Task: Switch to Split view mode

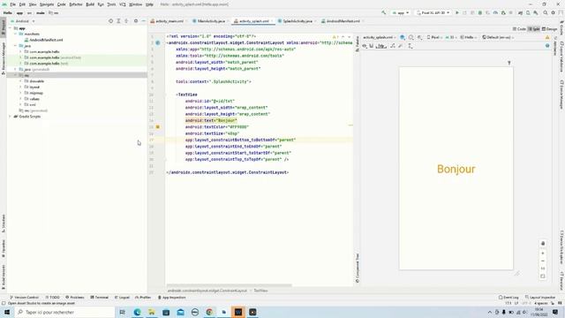Action: tap(533, 29)
